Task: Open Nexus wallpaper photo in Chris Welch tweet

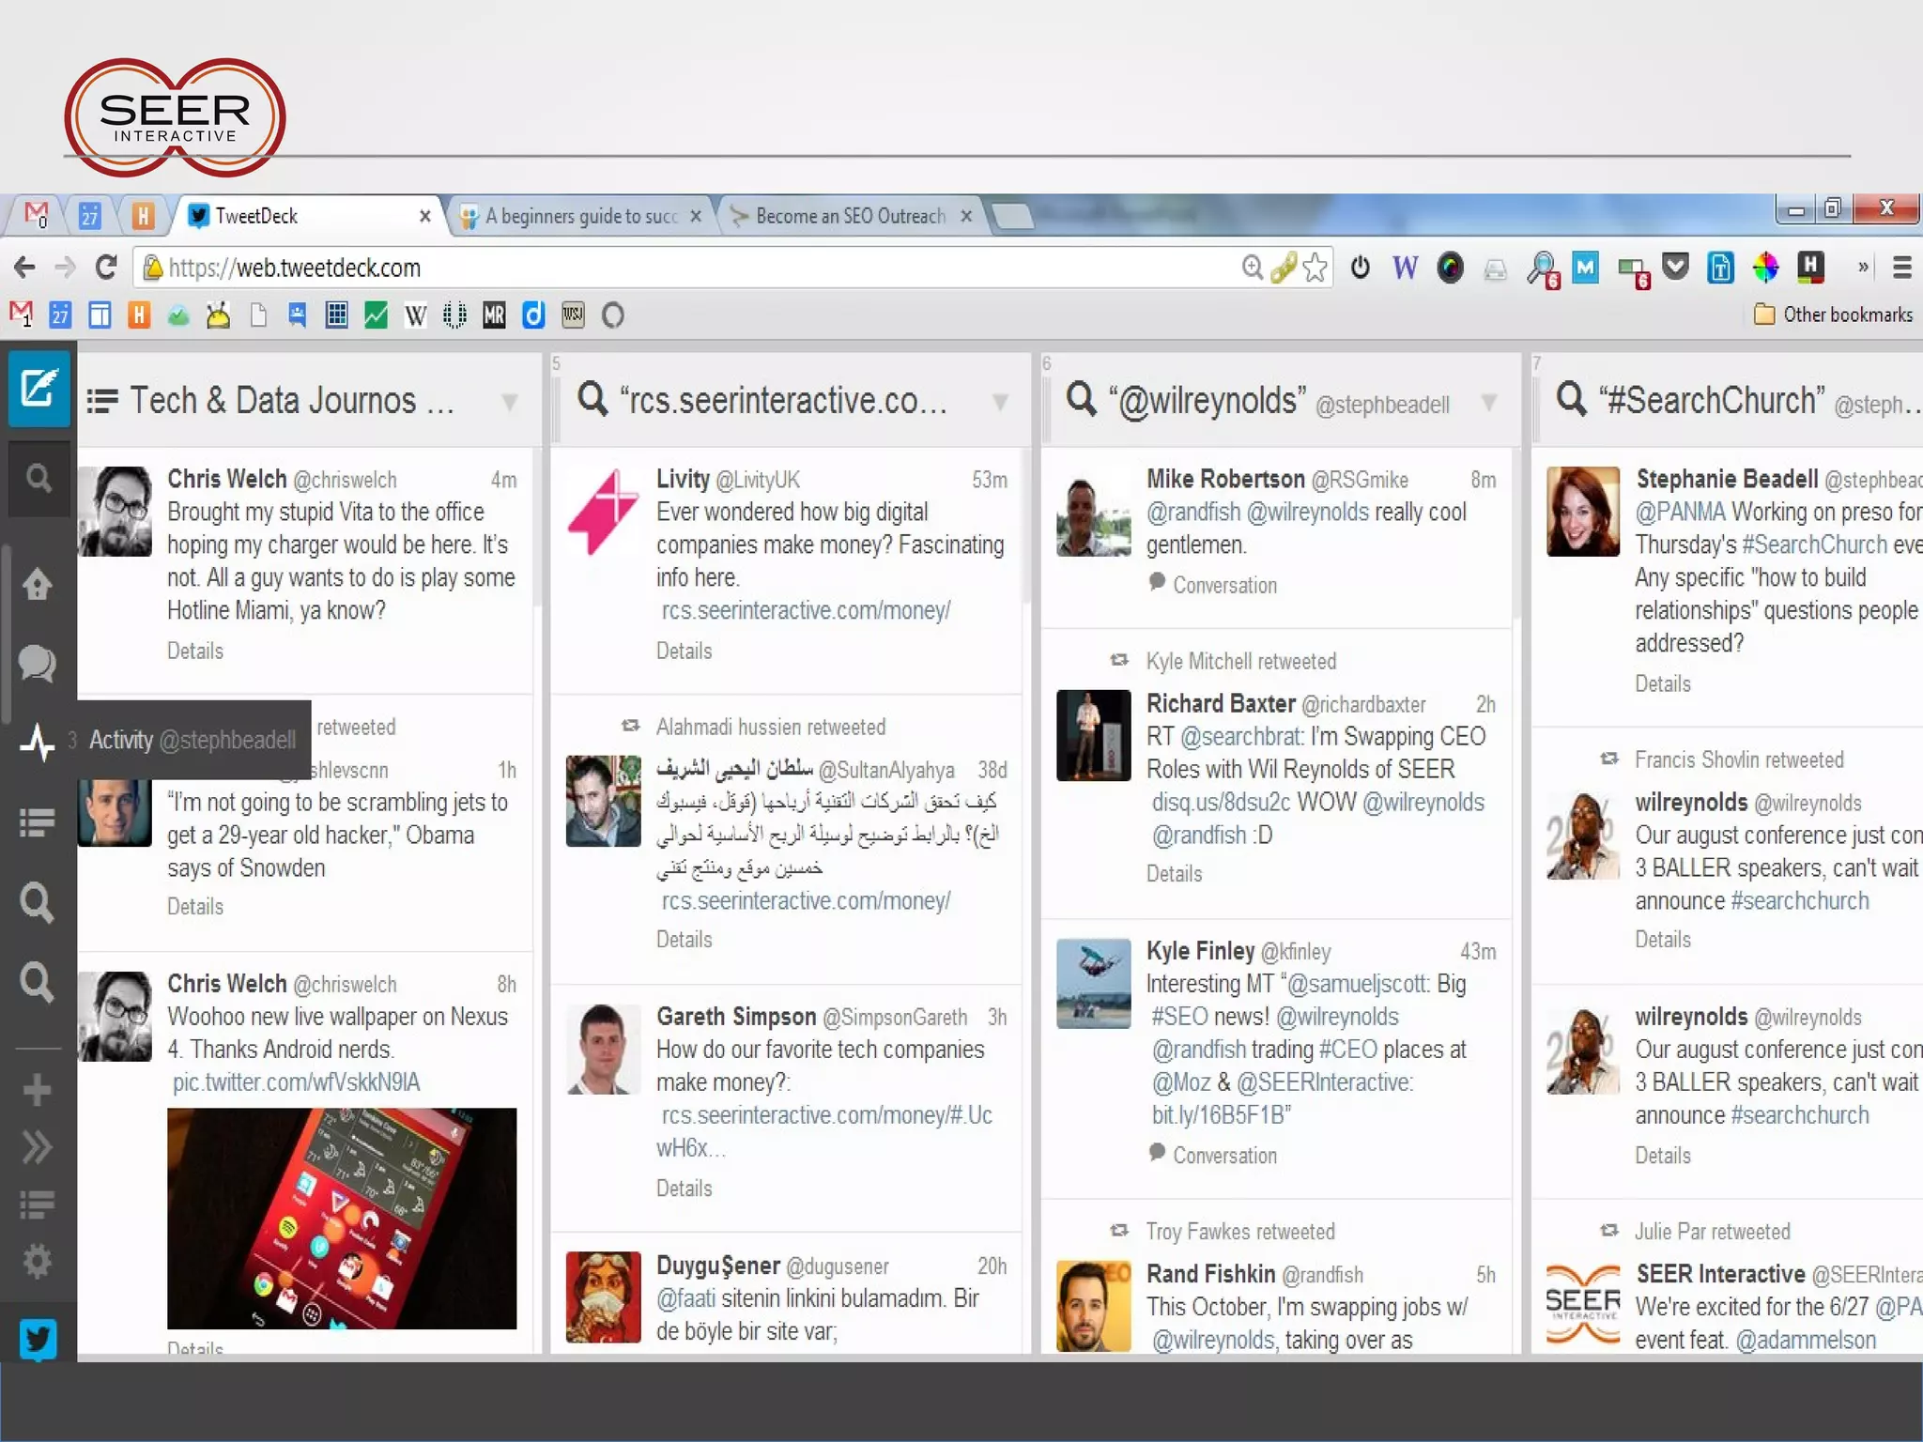Action: (x=342, y=1218)
